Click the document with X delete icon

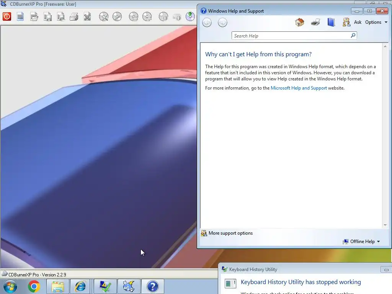pos(87,17)
